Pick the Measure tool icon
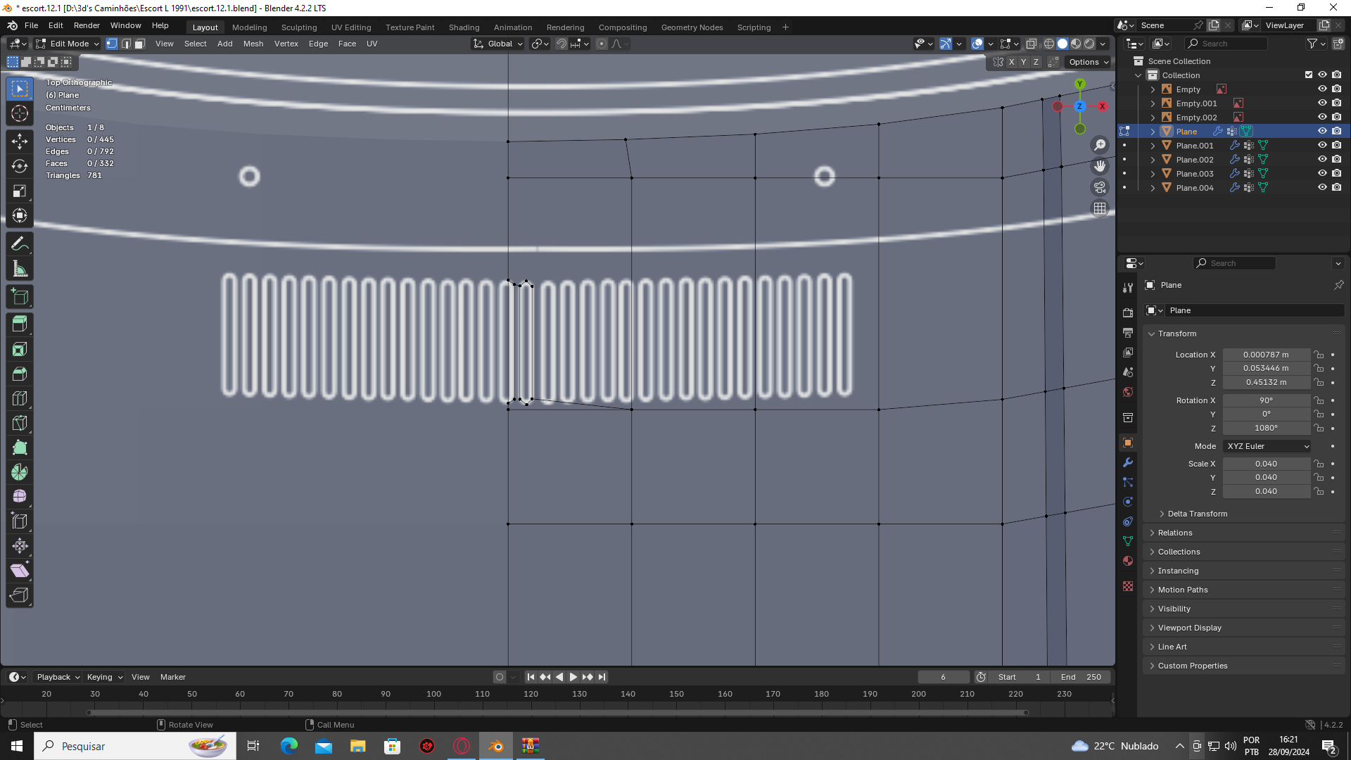 click(x=20, y=270)
